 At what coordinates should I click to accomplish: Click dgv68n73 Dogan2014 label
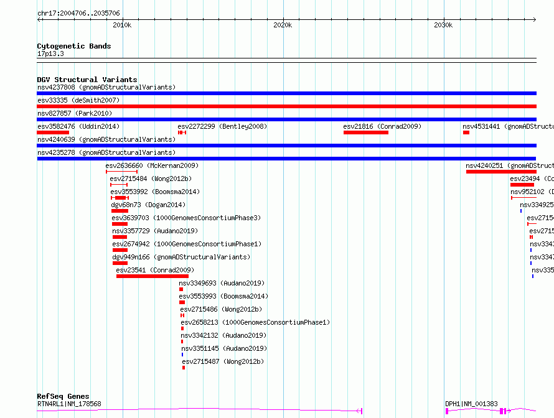[148, 205]
